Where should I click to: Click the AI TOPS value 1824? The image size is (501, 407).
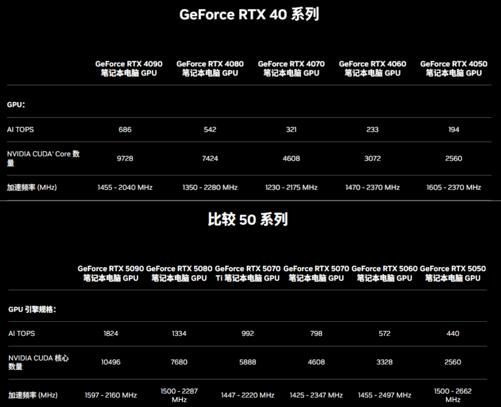pyautogui.click(x=111, y=333)
